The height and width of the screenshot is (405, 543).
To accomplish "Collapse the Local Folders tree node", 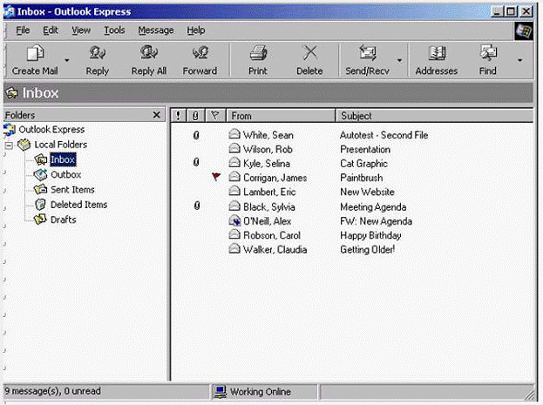I will [x=9, y=145].
